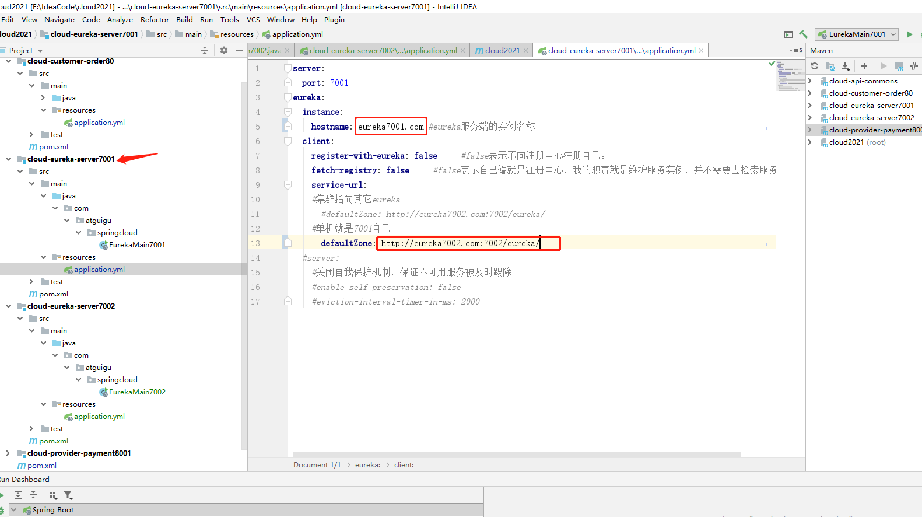Screen dimensions: 922x517
Task: Open the Build menu
Action: pyautogui.click(x=184, y=20)
